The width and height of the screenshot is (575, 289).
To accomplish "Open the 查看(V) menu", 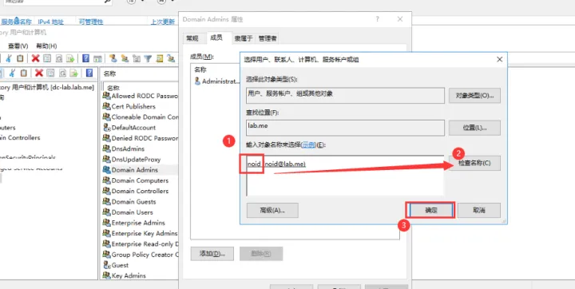I will (18, 46).
